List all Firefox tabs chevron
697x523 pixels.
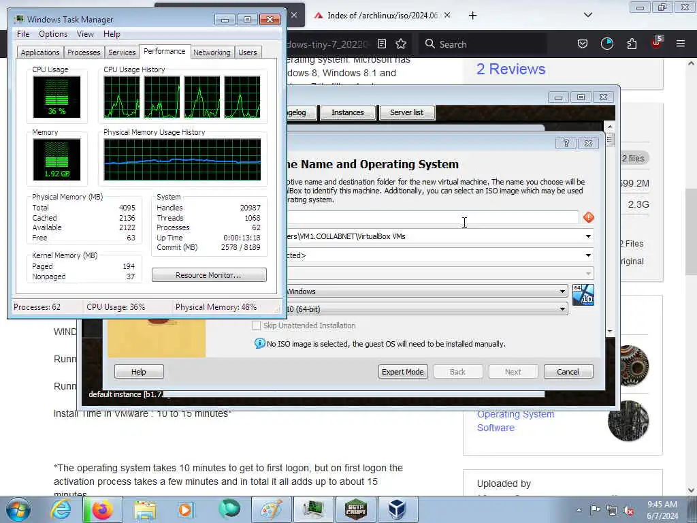click(x=588, y=15)
